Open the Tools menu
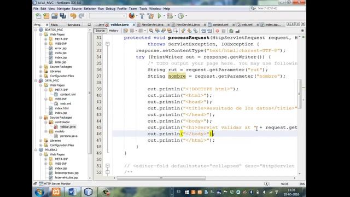350x197 pixels. (143, 9)
